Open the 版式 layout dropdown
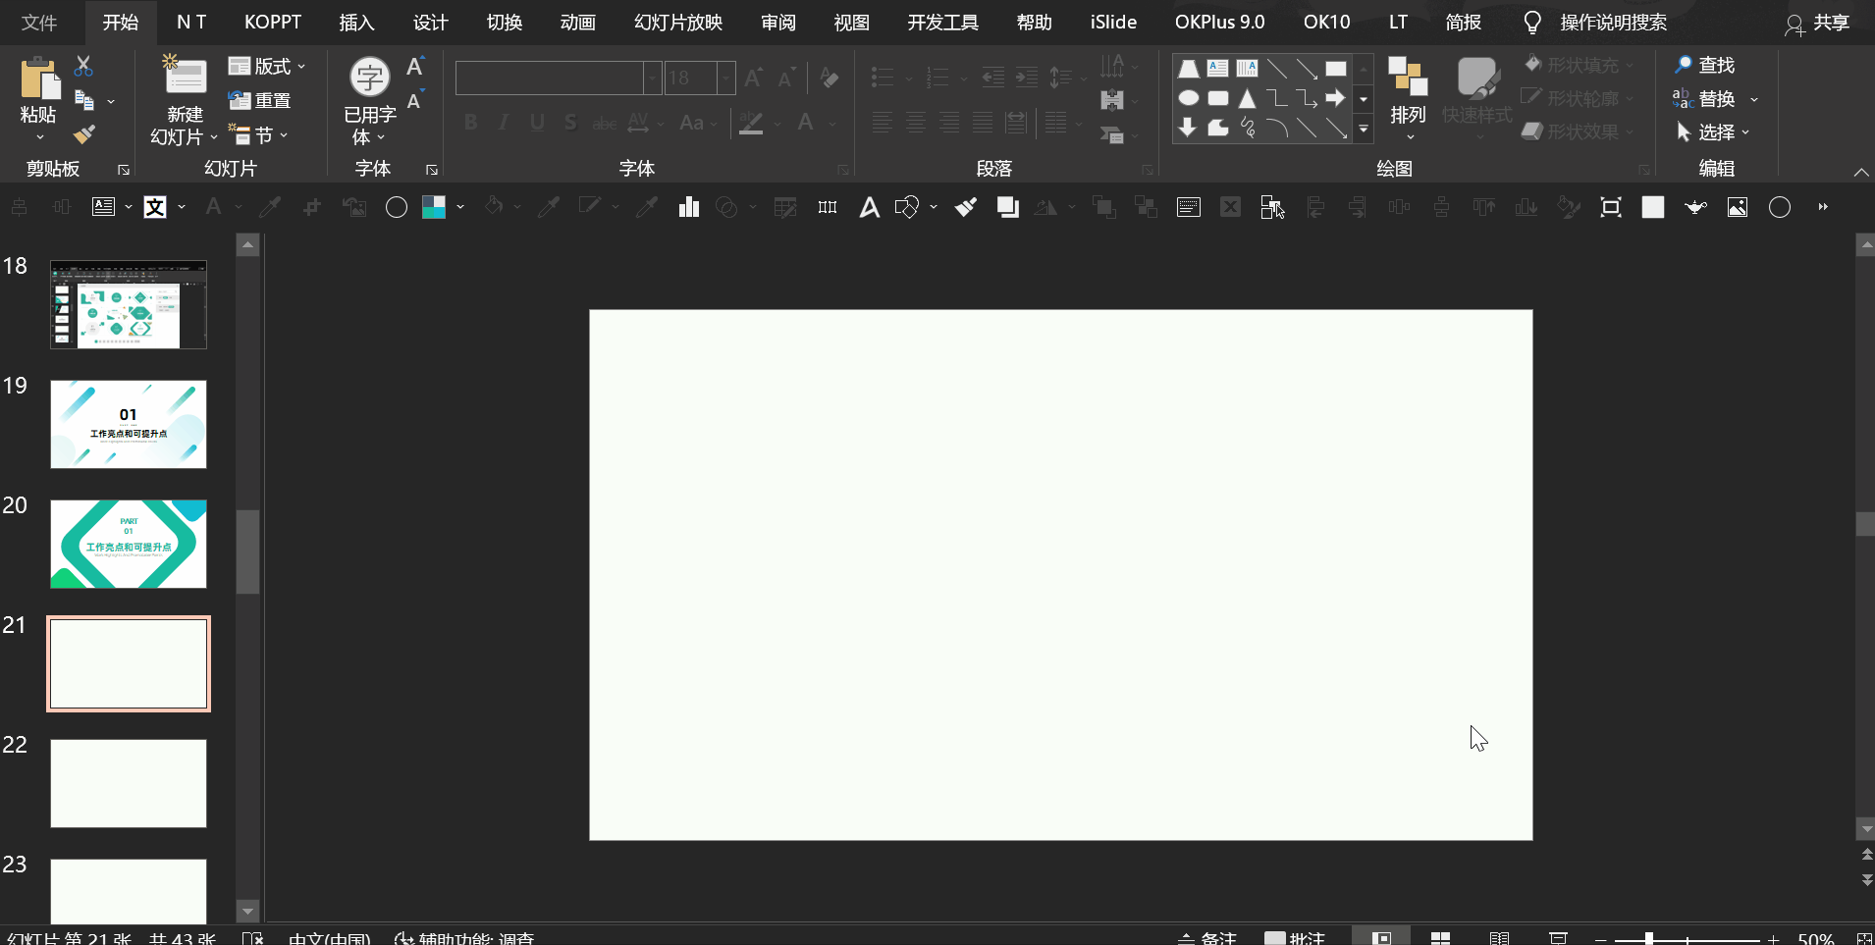Screen dimensions: 1875x945 267,66
